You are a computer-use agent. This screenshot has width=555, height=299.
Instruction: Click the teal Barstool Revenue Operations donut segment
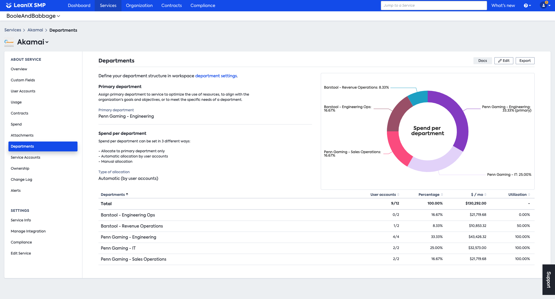418,97
